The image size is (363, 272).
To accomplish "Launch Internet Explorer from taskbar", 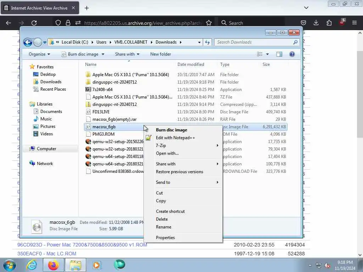I will [x=32, y=265].
